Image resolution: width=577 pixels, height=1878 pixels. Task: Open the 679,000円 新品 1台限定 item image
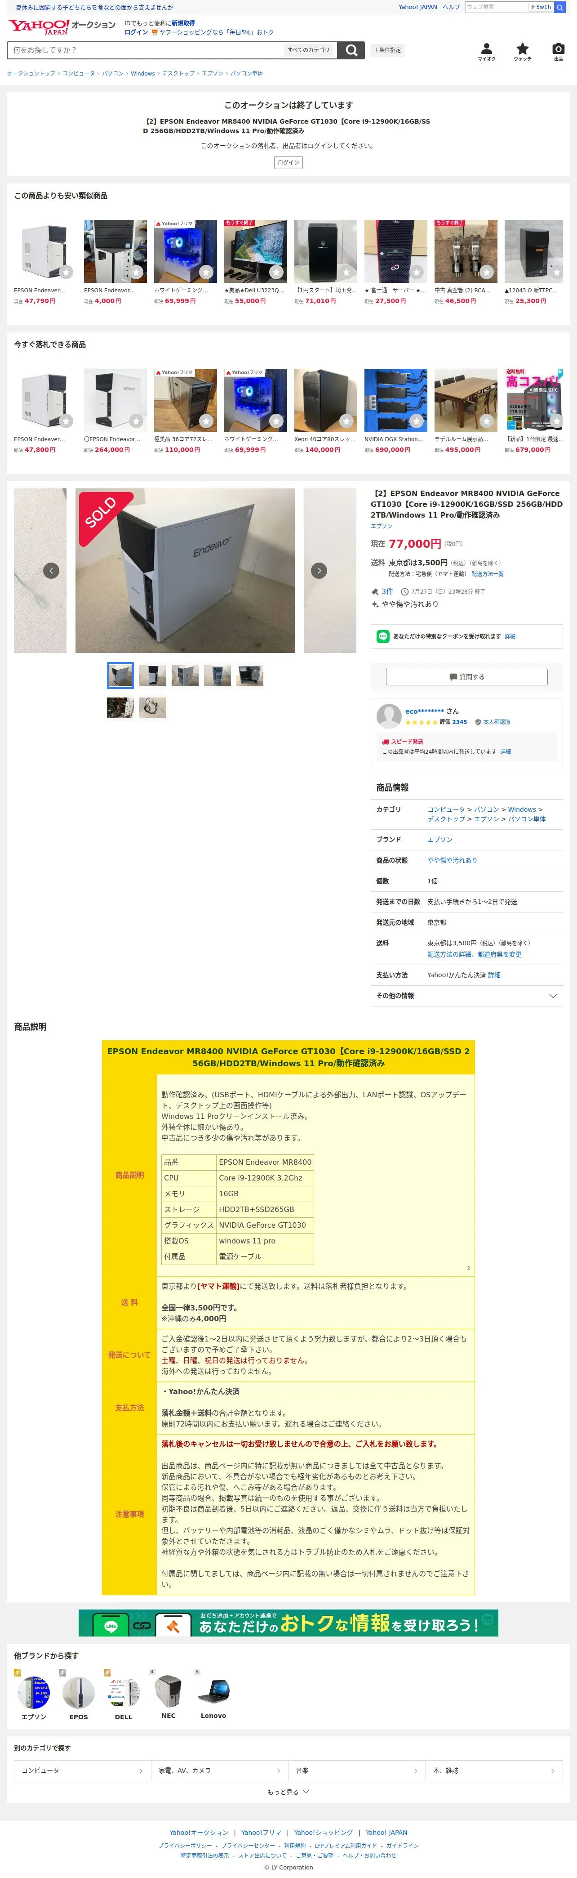tap(534, 399)
